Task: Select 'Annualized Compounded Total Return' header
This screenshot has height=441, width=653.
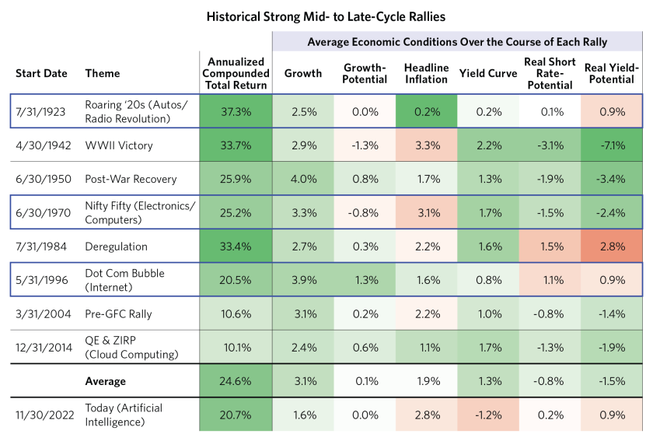Action: [x=236, y=74]
